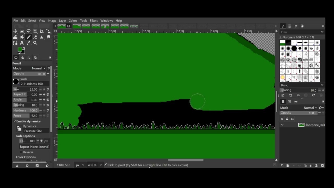
Task: Open the brushes panel tab menu button
Action: [323, 26]
